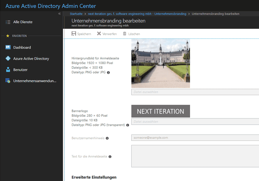Screen dimensions: 259x181
Task: Click Benutzernamenhinweis label text
Action: click(88, 138)
